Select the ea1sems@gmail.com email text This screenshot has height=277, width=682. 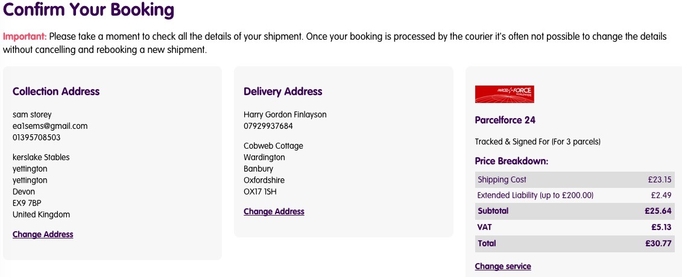[50, 126]
